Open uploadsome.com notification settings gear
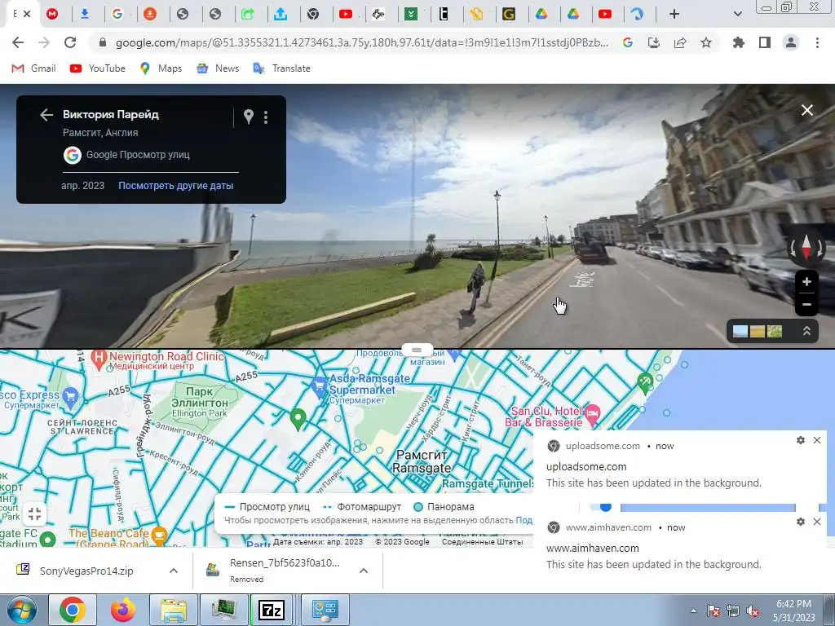Image resolution: width=835 pixels, height=626 pixels. pos(801,440)
